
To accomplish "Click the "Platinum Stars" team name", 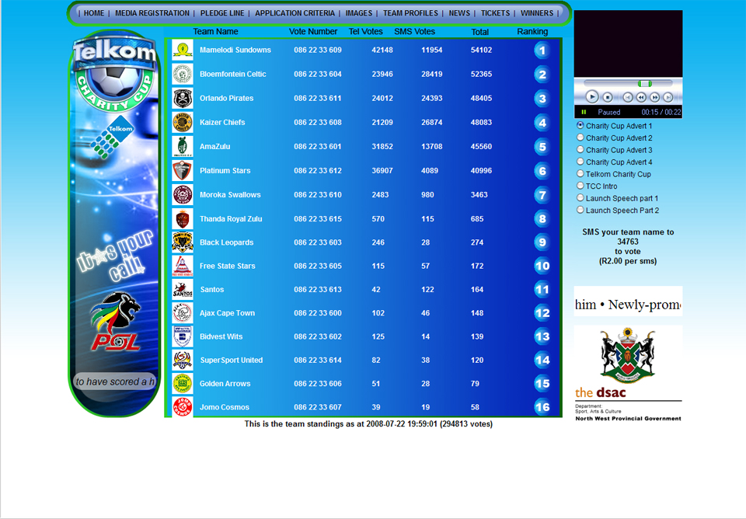I will (225, 171).
